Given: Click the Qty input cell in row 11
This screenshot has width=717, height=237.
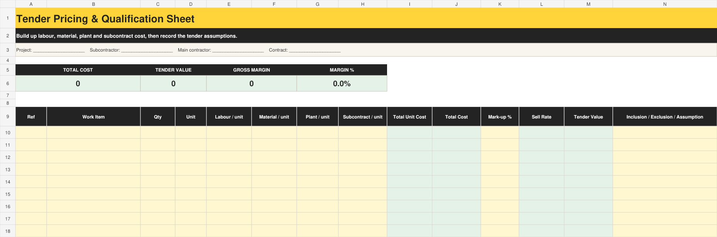Looking at the screenshot, I should click(158, 145).
